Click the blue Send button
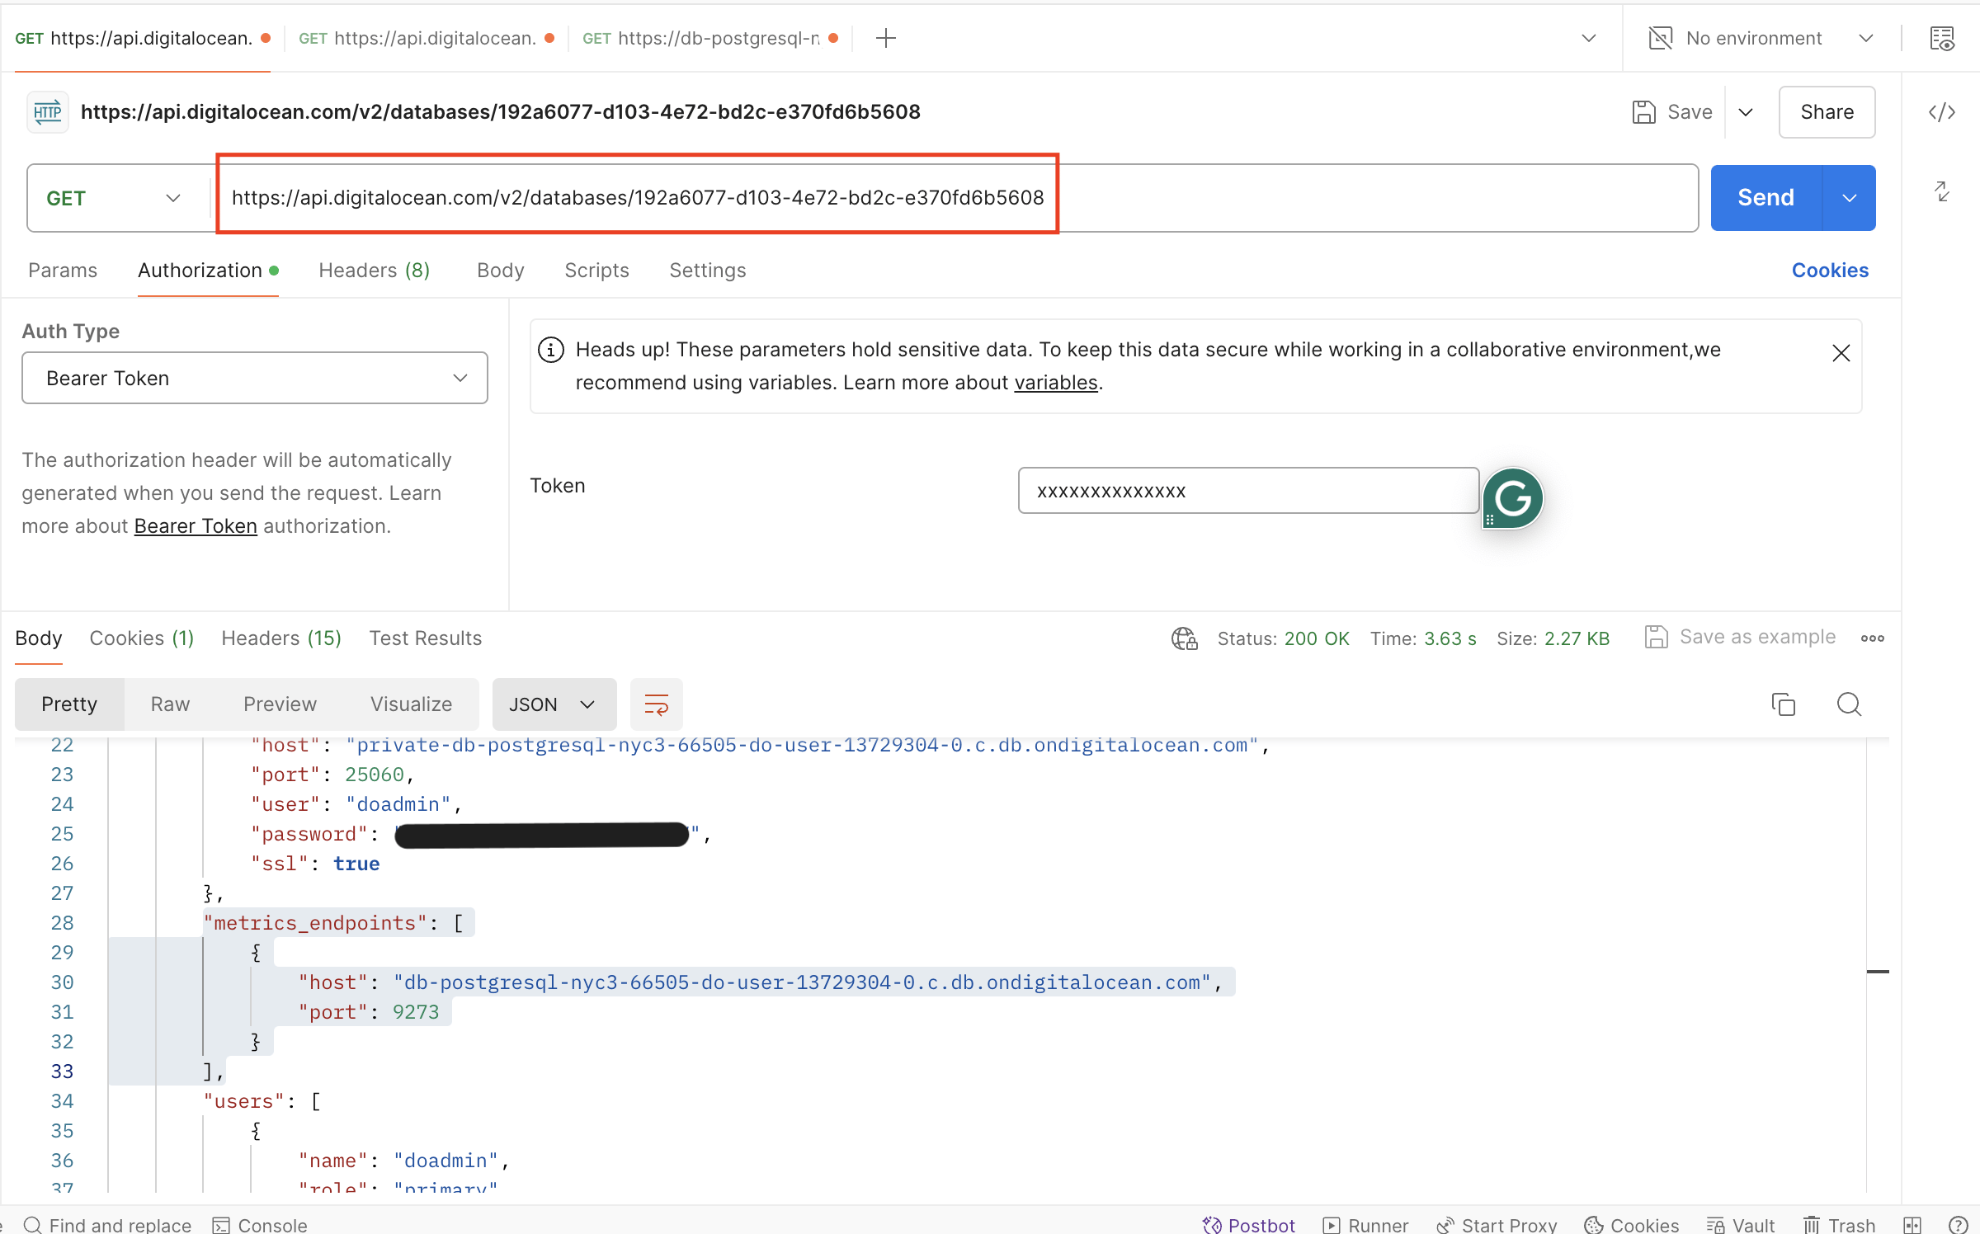1980x1234 pixels. (1765, 198)
